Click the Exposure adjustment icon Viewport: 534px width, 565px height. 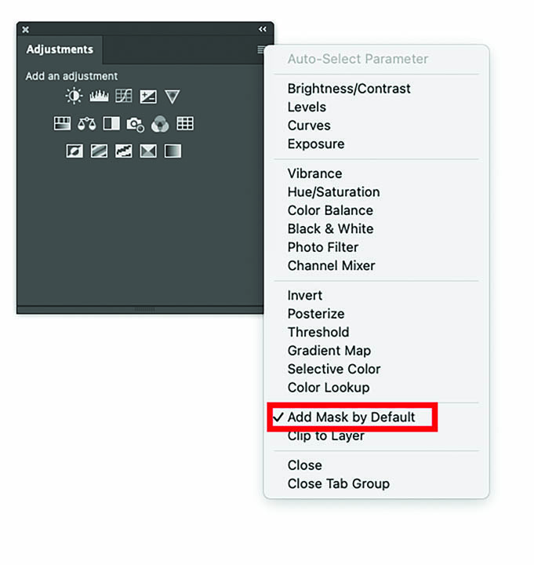147,97
